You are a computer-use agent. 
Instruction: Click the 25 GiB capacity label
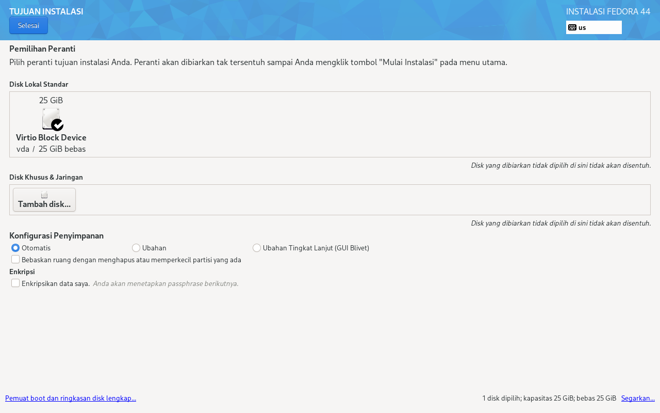(51, 100)
